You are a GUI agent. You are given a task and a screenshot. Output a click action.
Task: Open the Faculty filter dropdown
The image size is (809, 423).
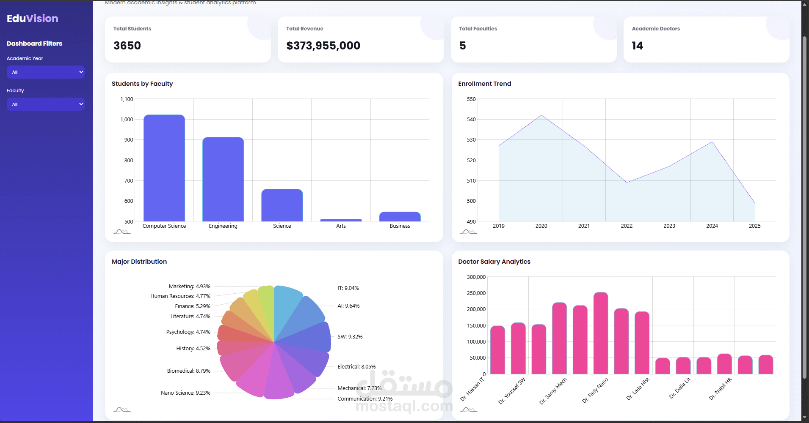tap(46, 104)
